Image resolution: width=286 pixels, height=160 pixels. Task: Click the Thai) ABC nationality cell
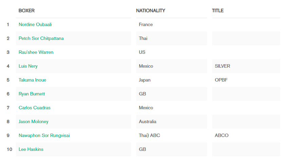pos(171,135)
